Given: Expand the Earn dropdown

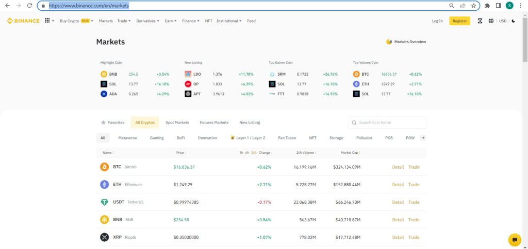Looking at the screenshot, I should click(x=171, y=21).
